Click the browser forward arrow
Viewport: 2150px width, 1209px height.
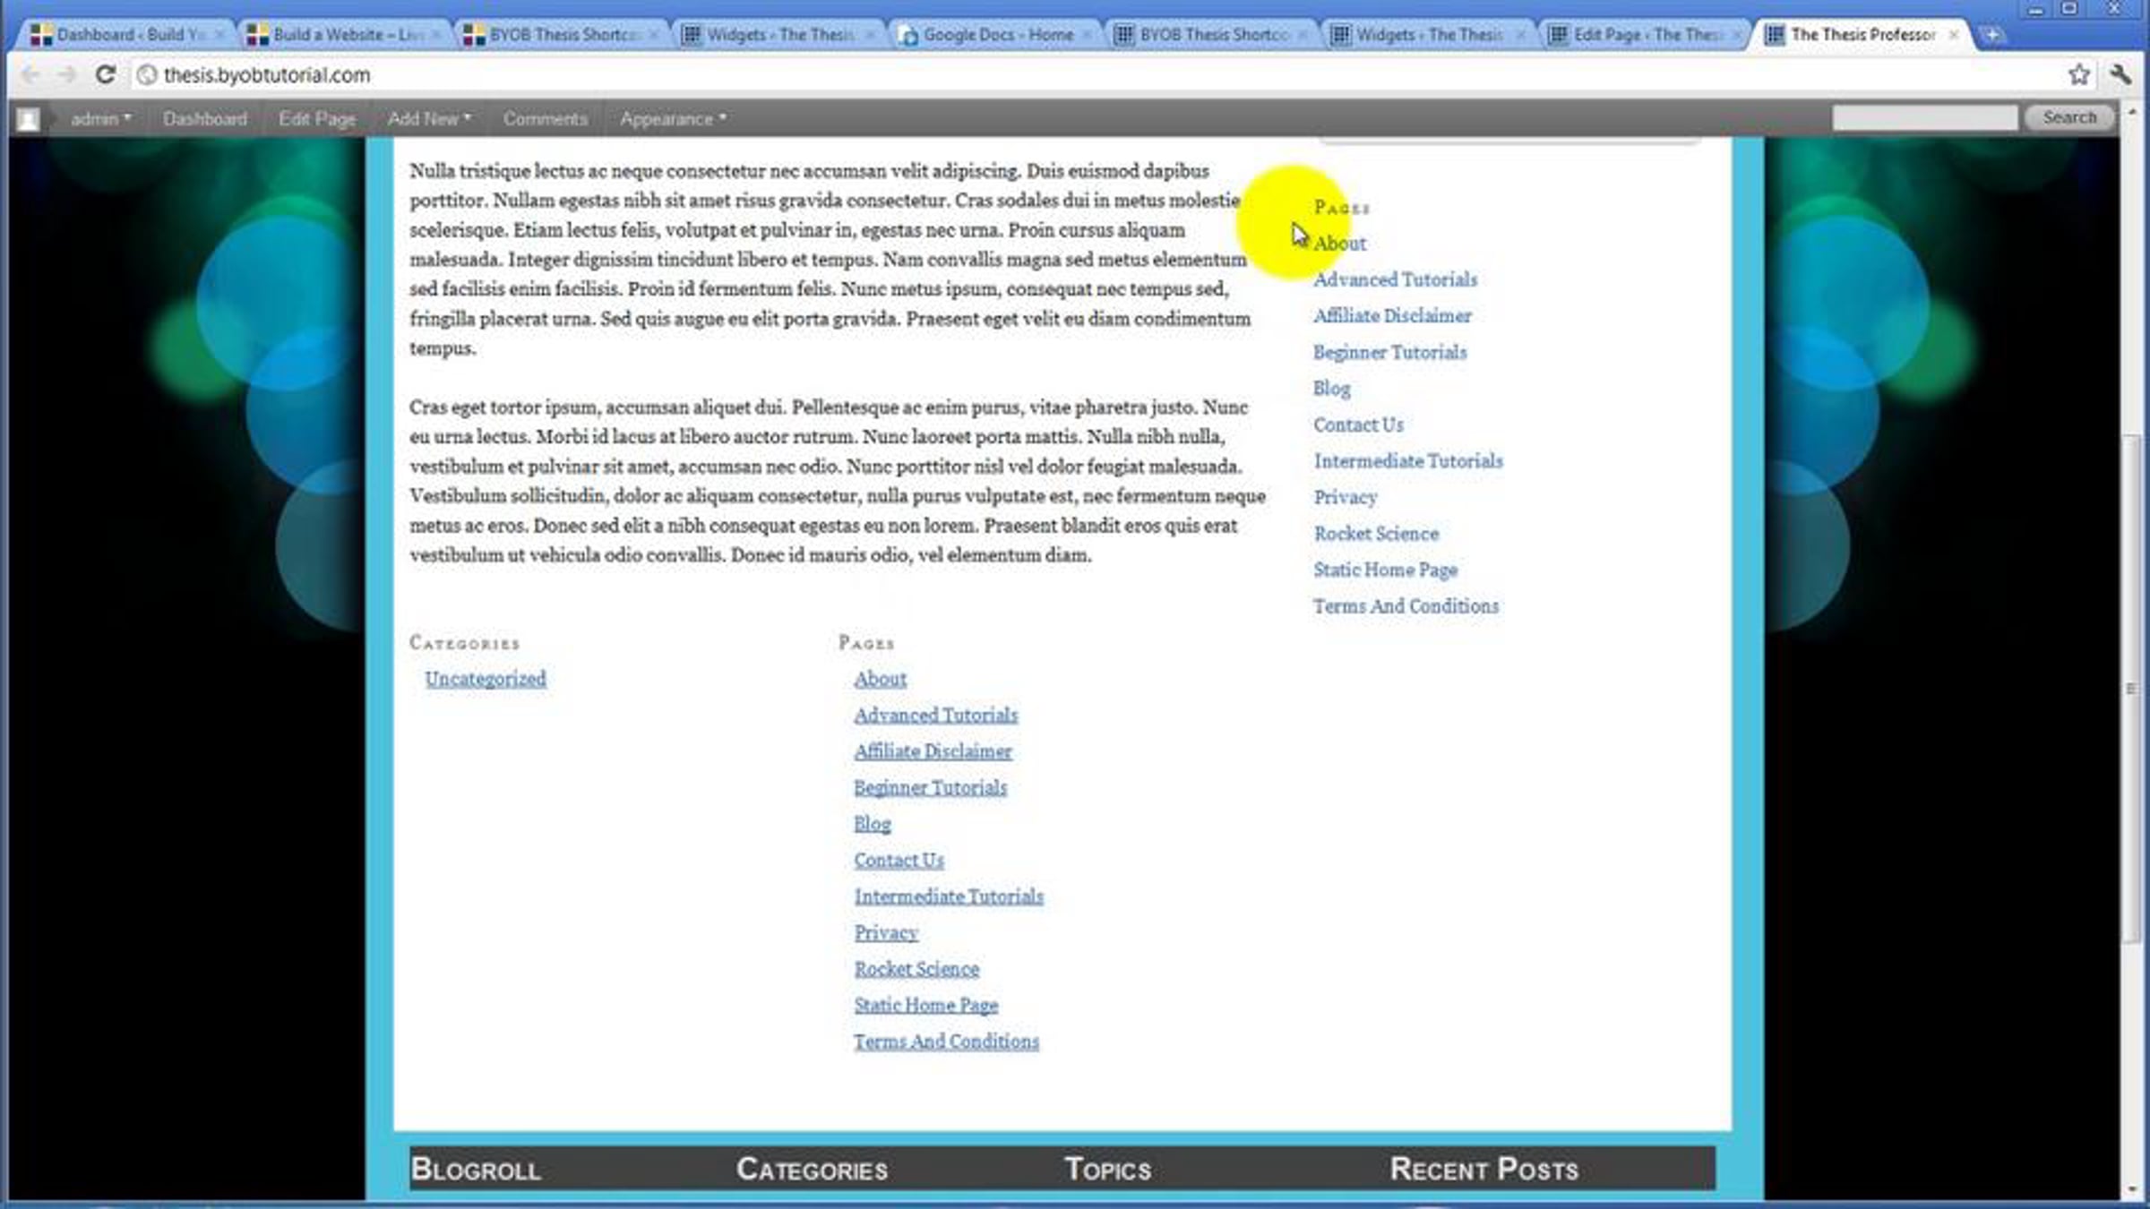click(x=67, y=74)
